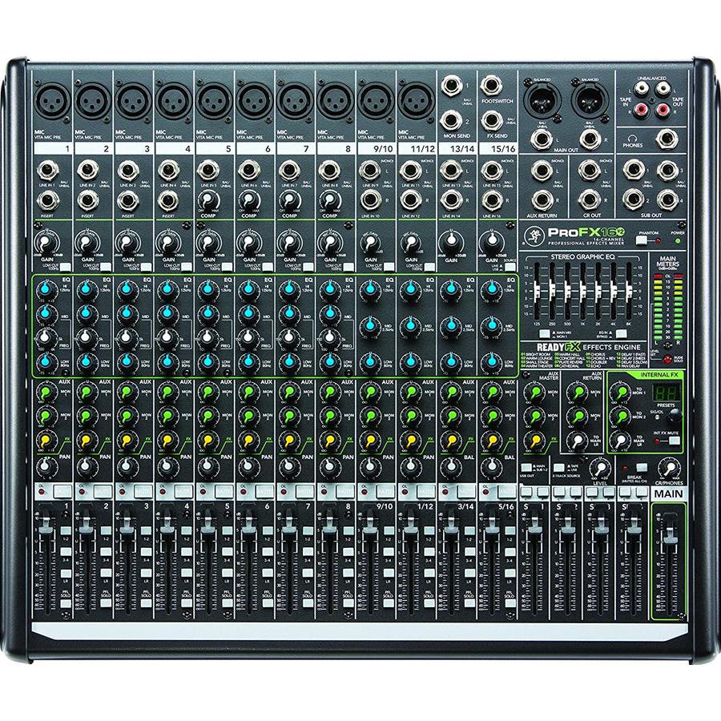
Task: Click the channel 5 COMP knob
Action: click(207, 200)
